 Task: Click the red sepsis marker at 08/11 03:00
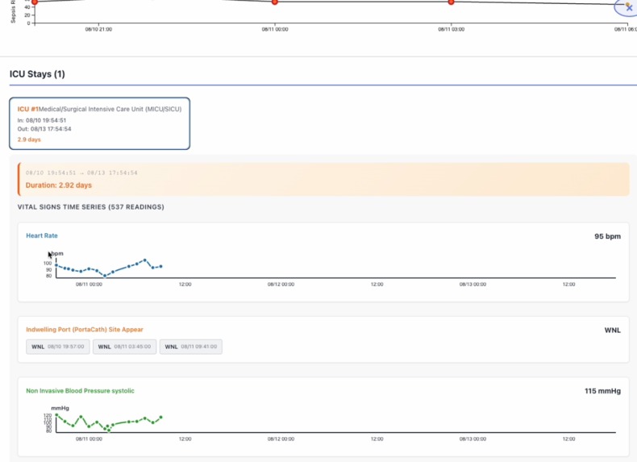point(451,2)
